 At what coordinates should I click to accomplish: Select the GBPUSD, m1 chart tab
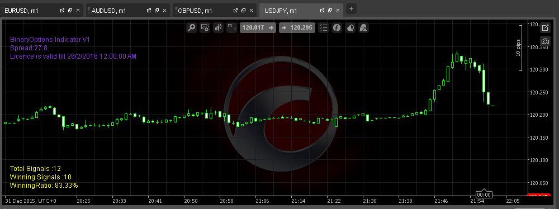tap(195, 11)
